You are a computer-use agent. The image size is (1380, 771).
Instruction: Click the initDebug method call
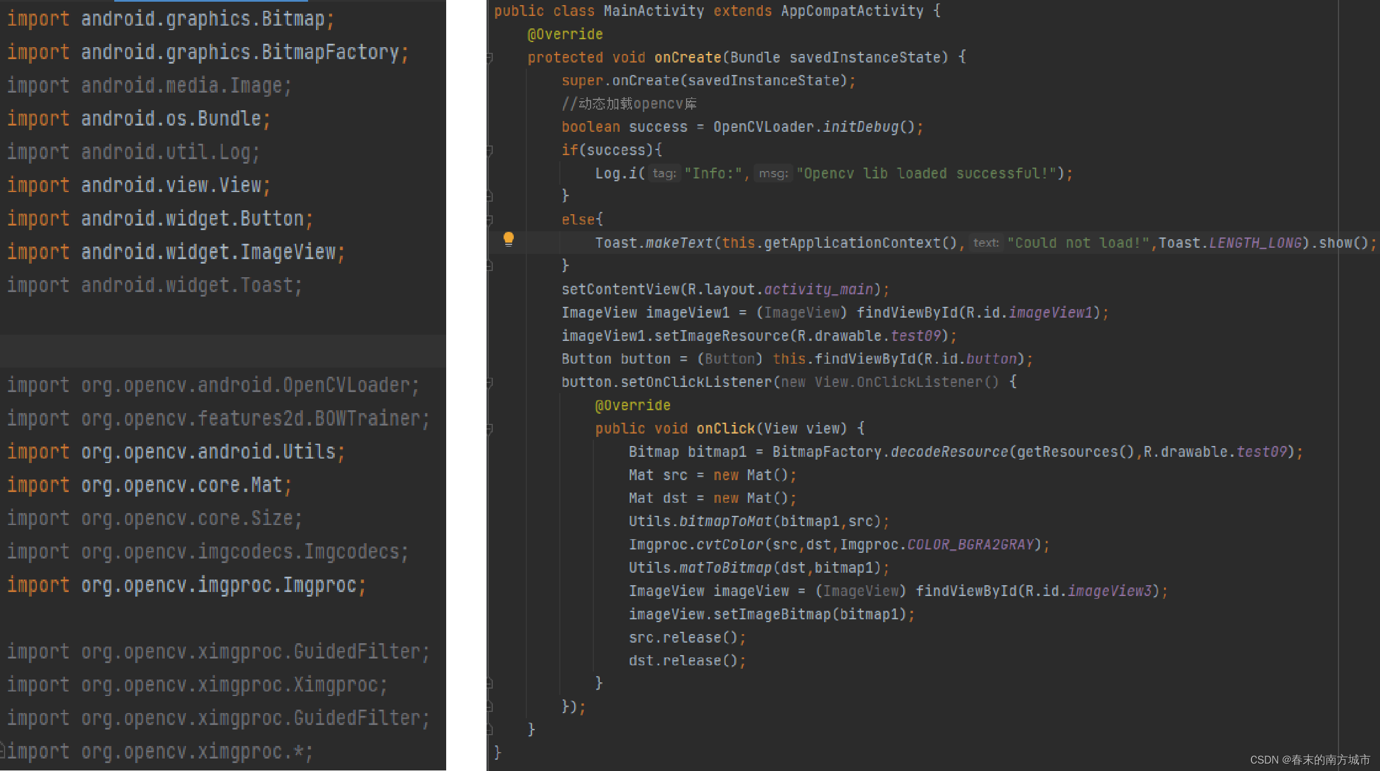point(861,127)
